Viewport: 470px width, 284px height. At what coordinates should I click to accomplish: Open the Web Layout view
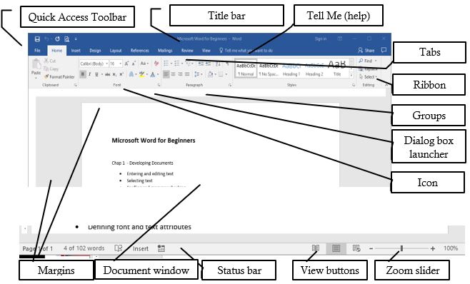(x=356, y=248)
